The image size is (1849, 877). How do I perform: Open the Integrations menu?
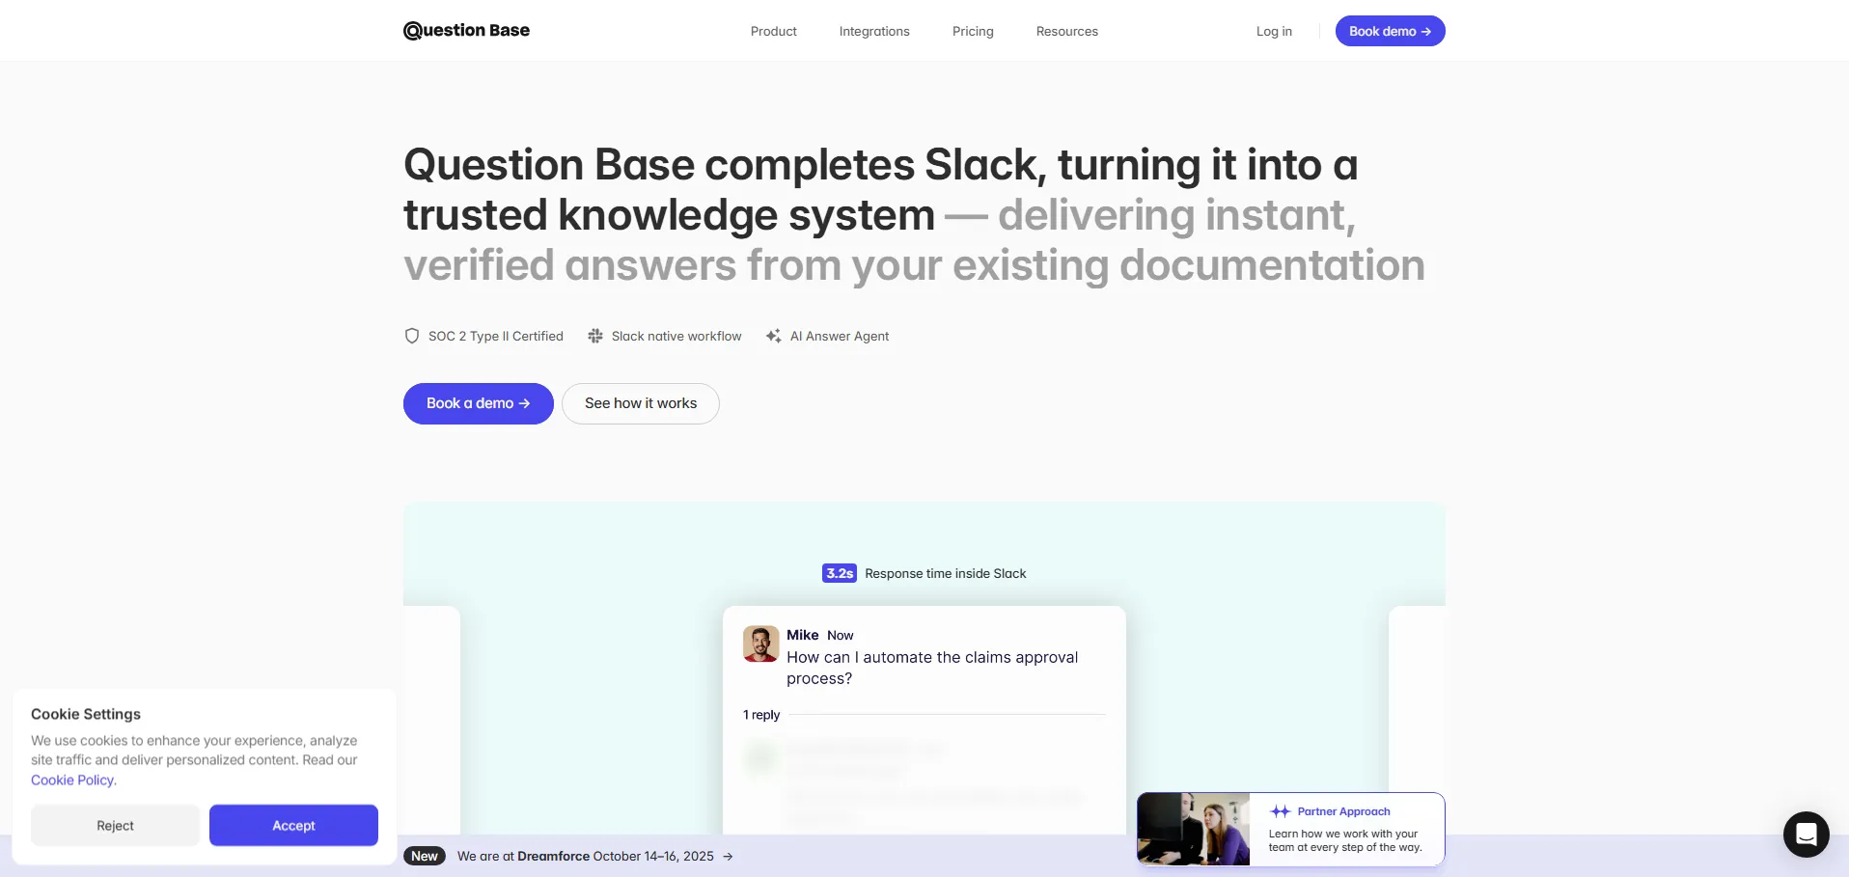coord(874,31)
